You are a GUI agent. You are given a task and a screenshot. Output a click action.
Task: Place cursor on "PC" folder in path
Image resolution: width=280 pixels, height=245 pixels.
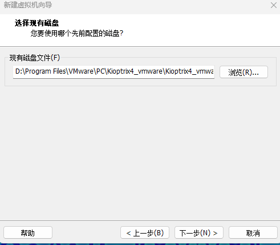[100, 71]
